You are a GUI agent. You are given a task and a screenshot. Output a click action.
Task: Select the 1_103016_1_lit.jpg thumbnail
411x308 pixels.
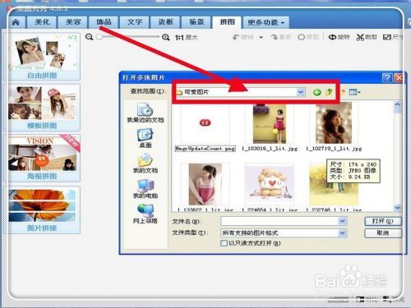click(x=270, y=124)
